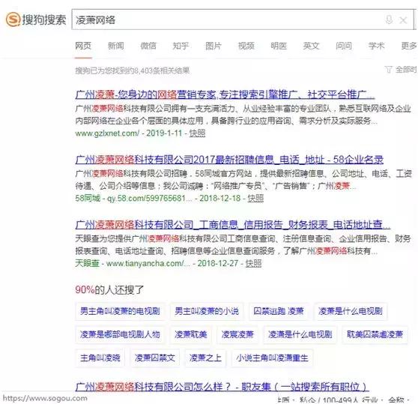Open the 职友集 company review result
418x404 pixels.
pyautogui.click(x=221, y=387)
